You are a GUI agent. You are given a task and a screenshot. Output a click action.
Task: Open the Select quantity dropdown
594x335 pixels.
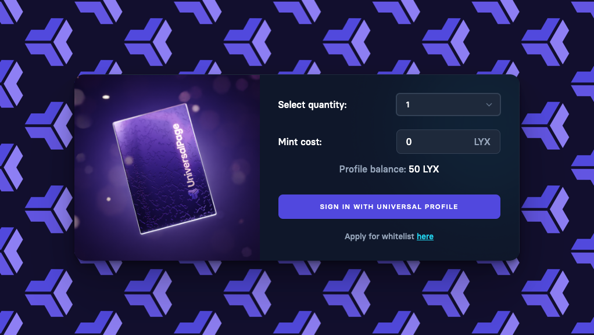click(448, 105)
